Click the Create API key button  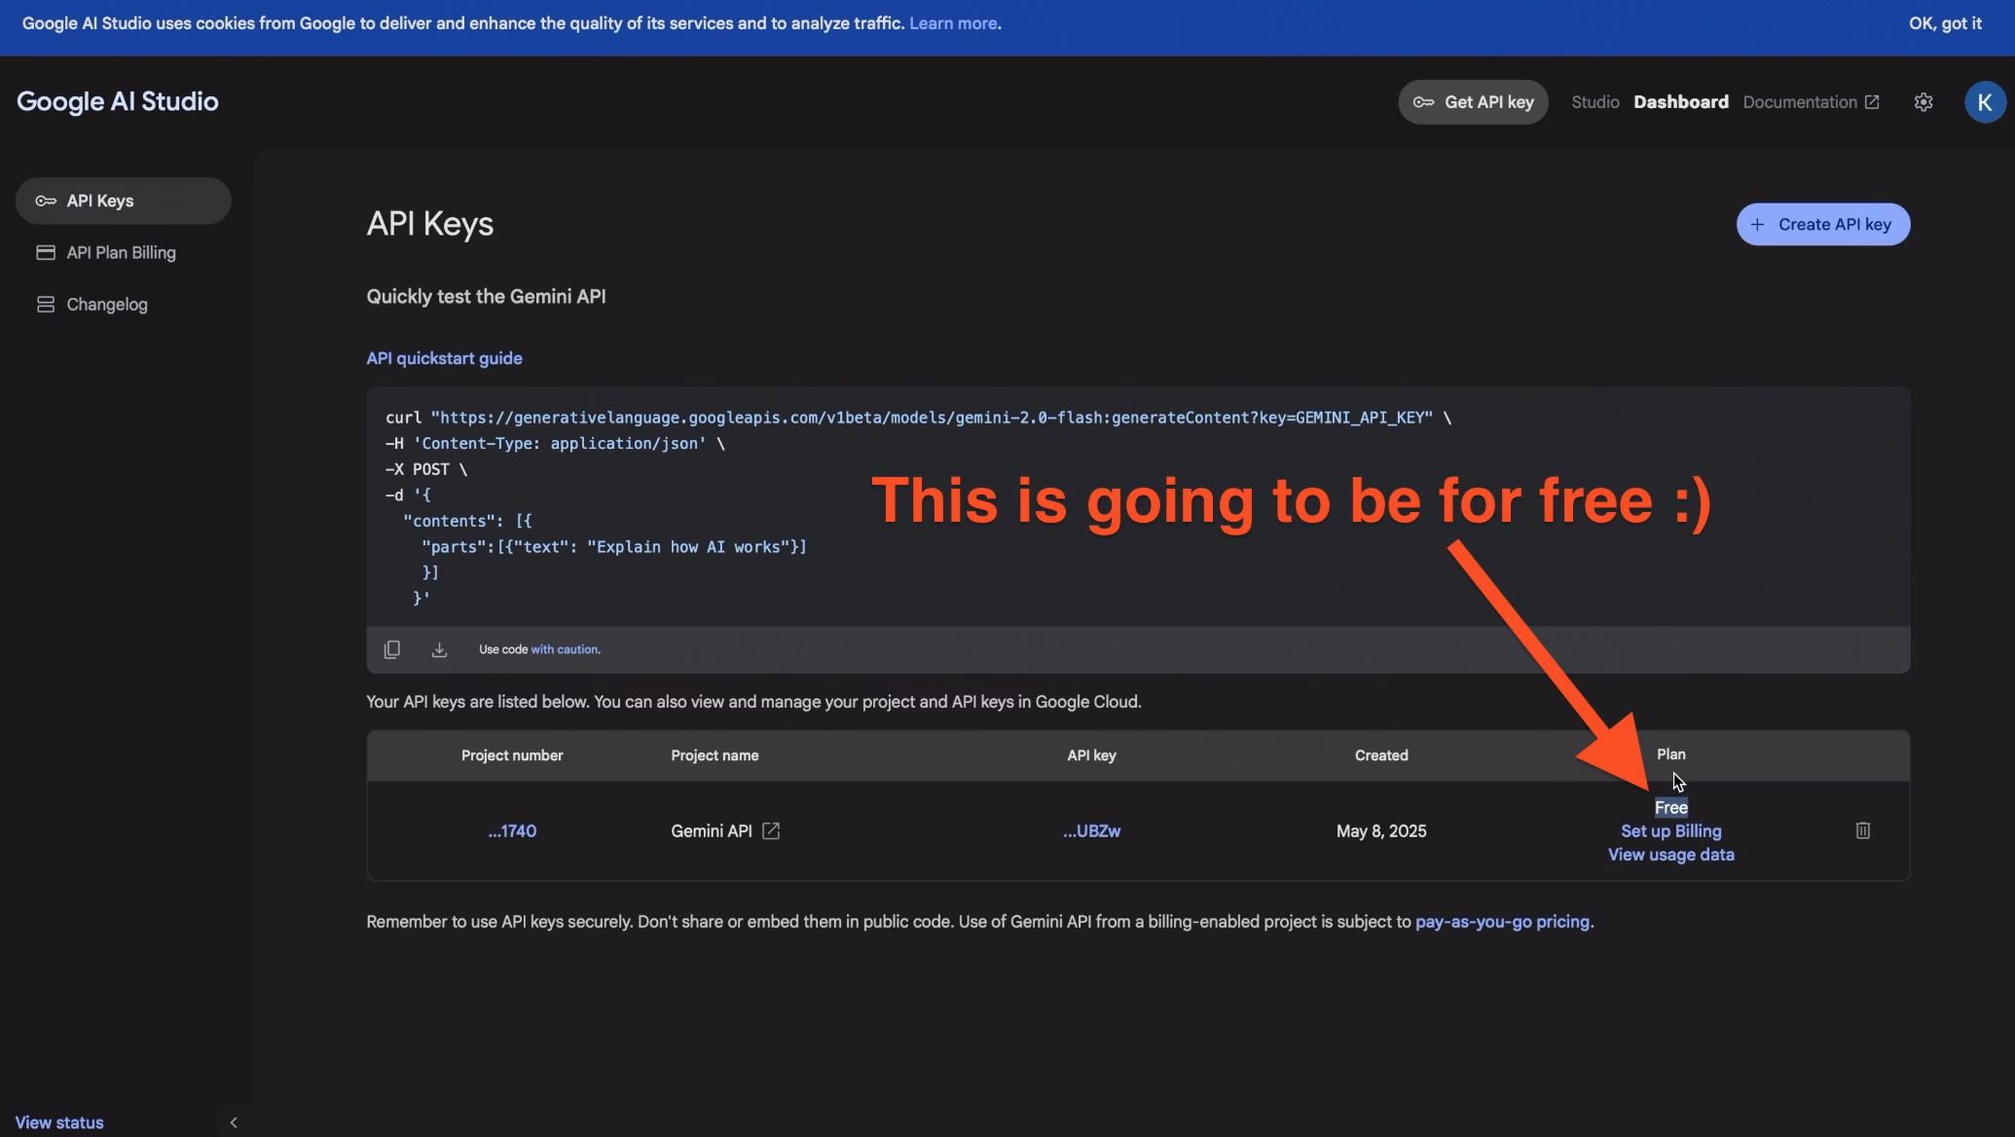point(1822,224)
